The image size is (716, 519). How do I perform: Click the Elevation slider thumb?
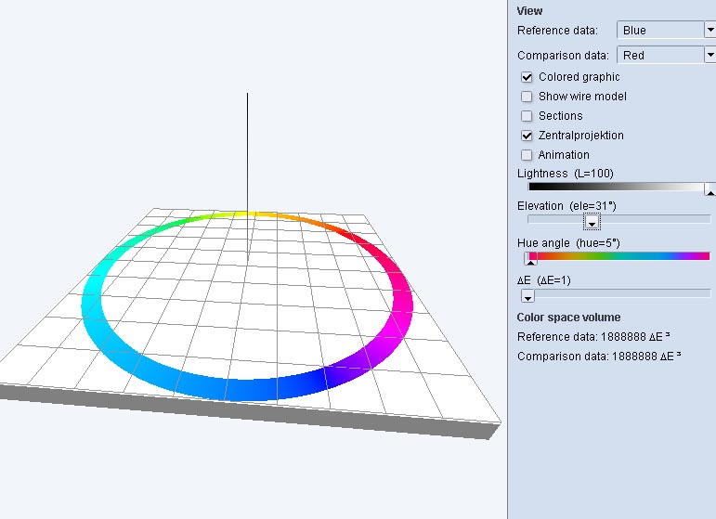[592, 222]
